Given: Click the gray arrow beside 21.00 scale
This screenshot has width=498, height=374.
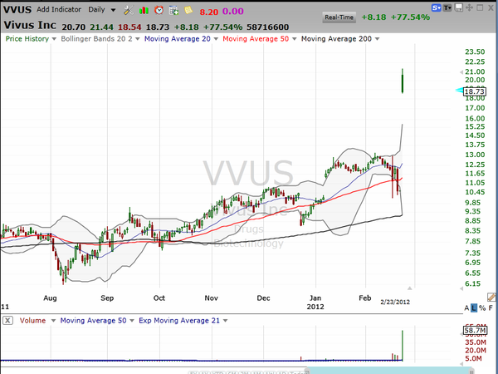Looking at the screenshot, I should (x=461, y=72).
